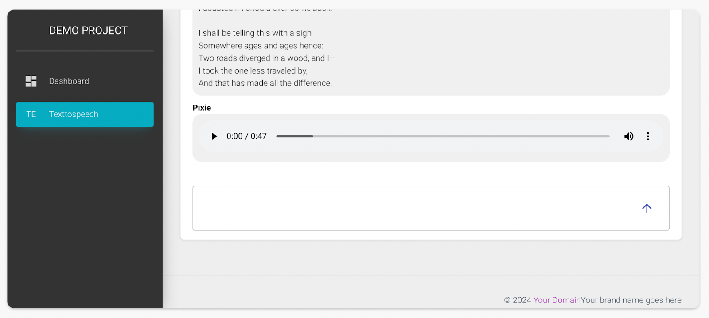Select the Texttospeech sidebar label

(x=74, y=114)
